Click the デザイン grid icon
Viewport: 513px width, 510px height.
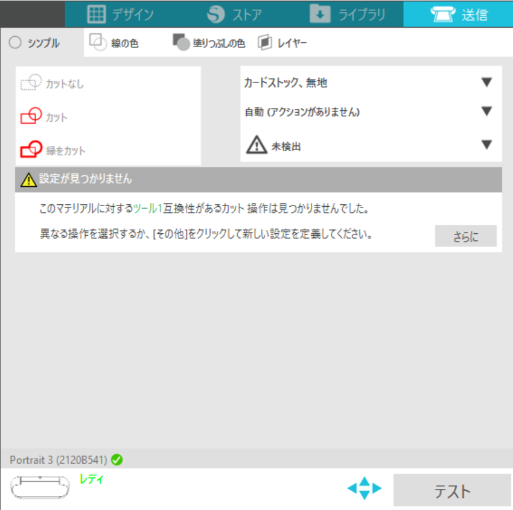pyautogui.click(x=97, y=14)
